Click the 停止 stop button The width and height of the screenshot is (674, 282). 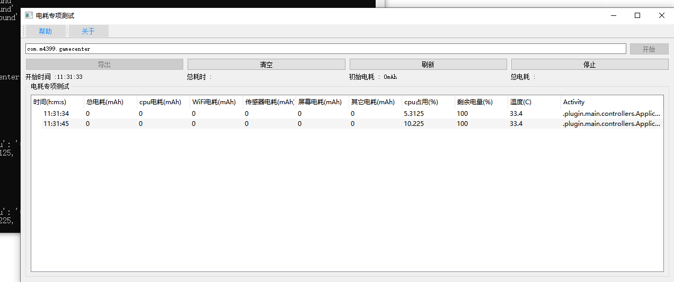click(590, 65)
